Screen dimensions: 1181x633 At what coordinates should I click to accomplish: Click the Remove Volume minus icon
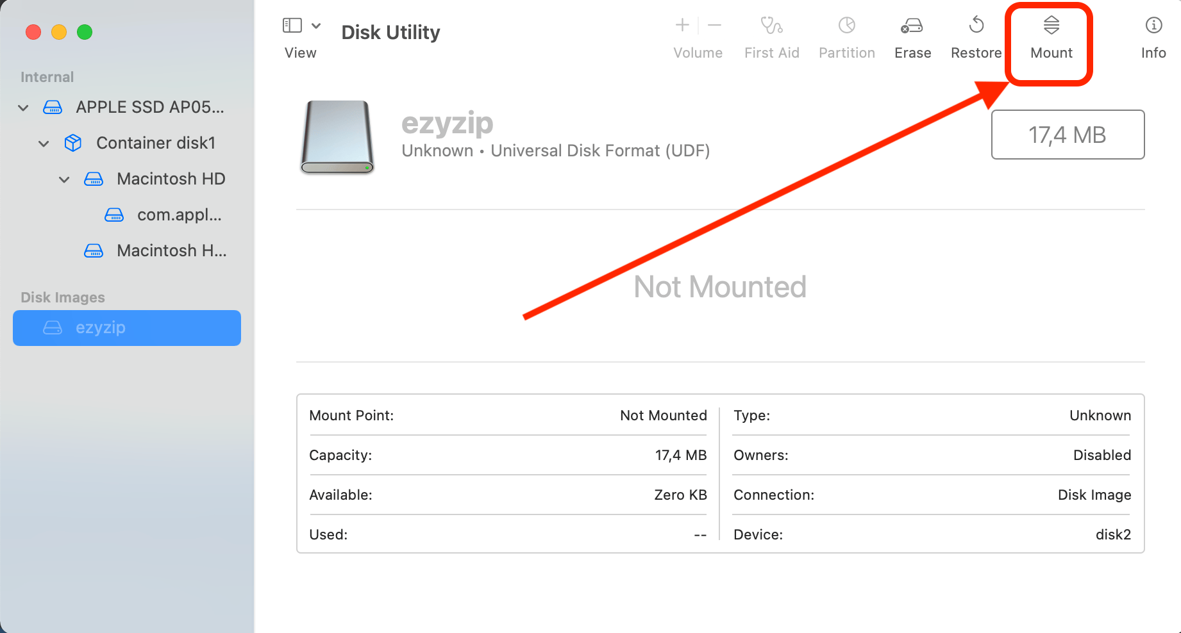click(714, 26)
